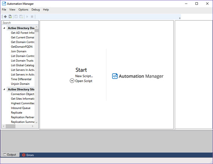
Task: Click the stop script square icon
Action: 32,17
